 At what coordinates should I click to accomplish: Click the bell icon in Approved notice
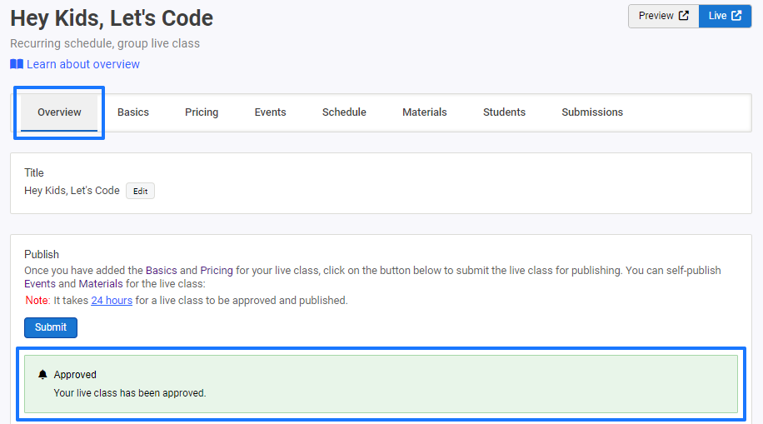click(42, 374)
